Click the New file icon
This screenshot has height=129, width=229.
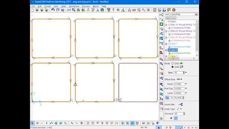point(33,10)
